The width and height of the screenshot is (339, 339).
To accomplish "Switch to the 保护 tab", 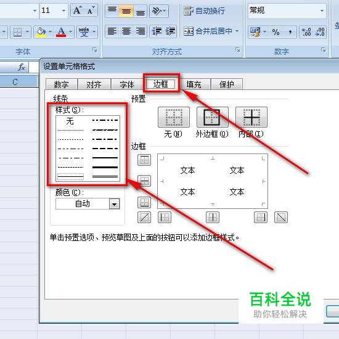I will 226,84.
